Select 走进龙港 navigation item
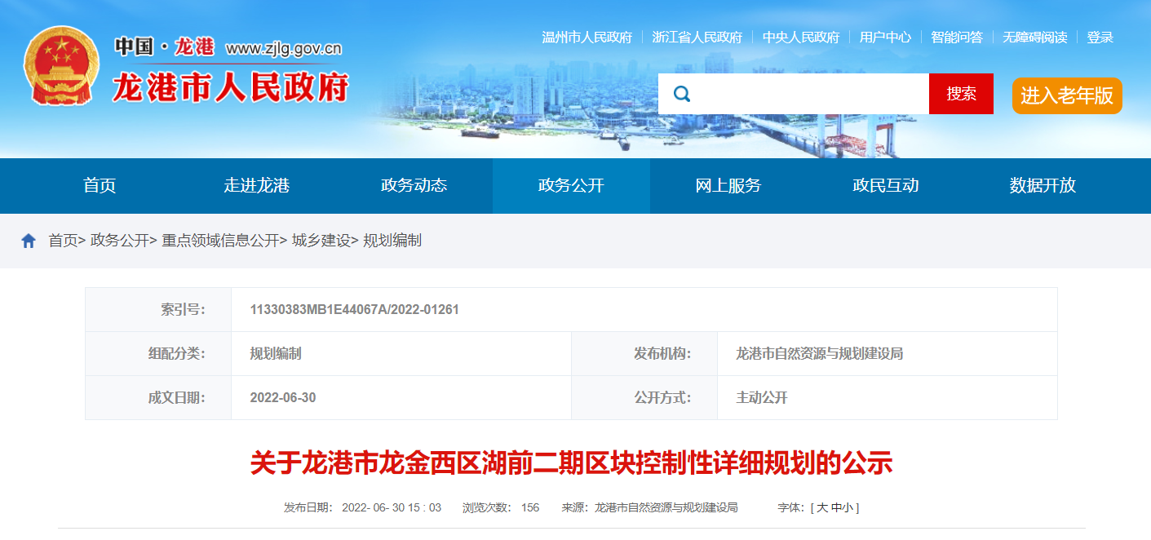Screen dimensions: 1151x540 pyautogui.click(x=257, y=186)
